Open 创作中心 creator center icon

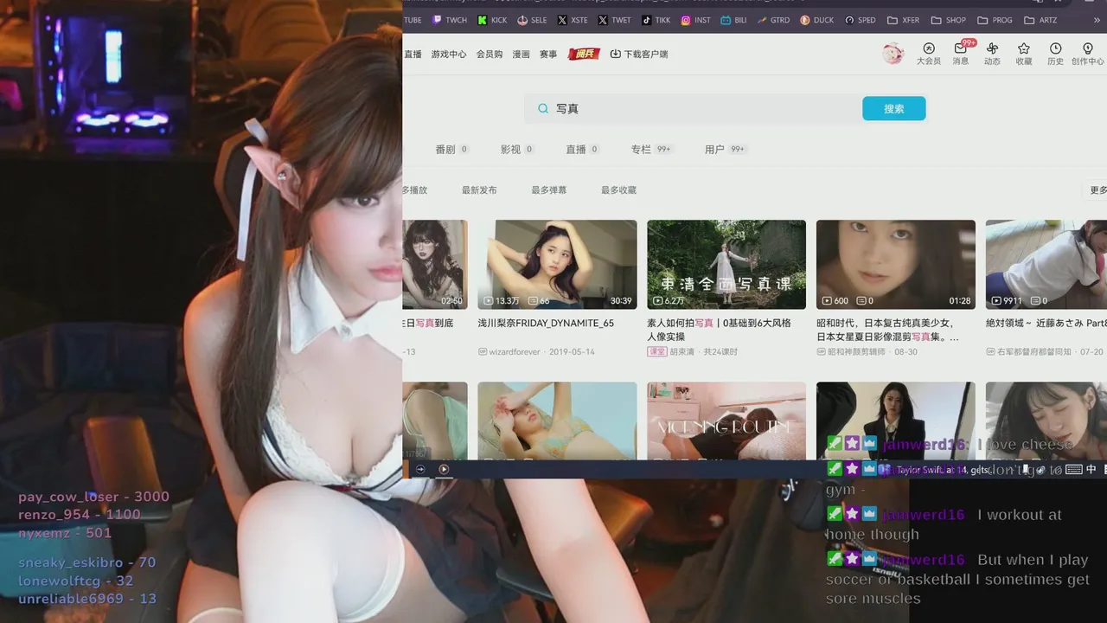point(1088,54)
